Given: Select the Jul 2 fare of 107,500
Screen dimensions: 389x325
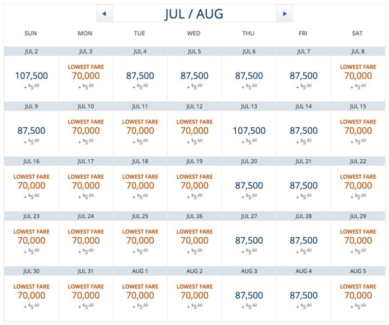Looking at the screenshot, I should pos(31,76).
